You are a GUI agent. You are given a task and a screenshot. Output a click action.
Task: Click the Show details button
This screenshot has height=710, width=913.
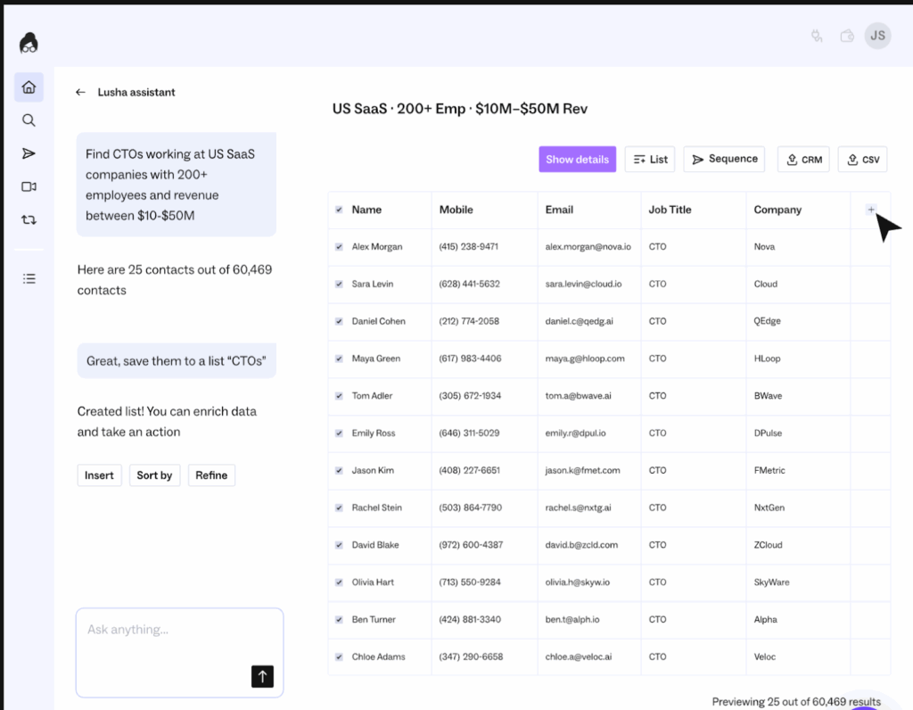tap(577, 160)
